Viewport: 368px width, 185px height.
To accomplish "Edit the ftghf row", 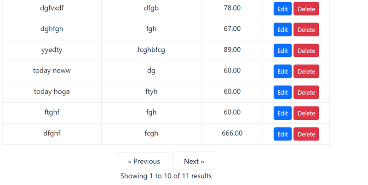I will 282,113.
